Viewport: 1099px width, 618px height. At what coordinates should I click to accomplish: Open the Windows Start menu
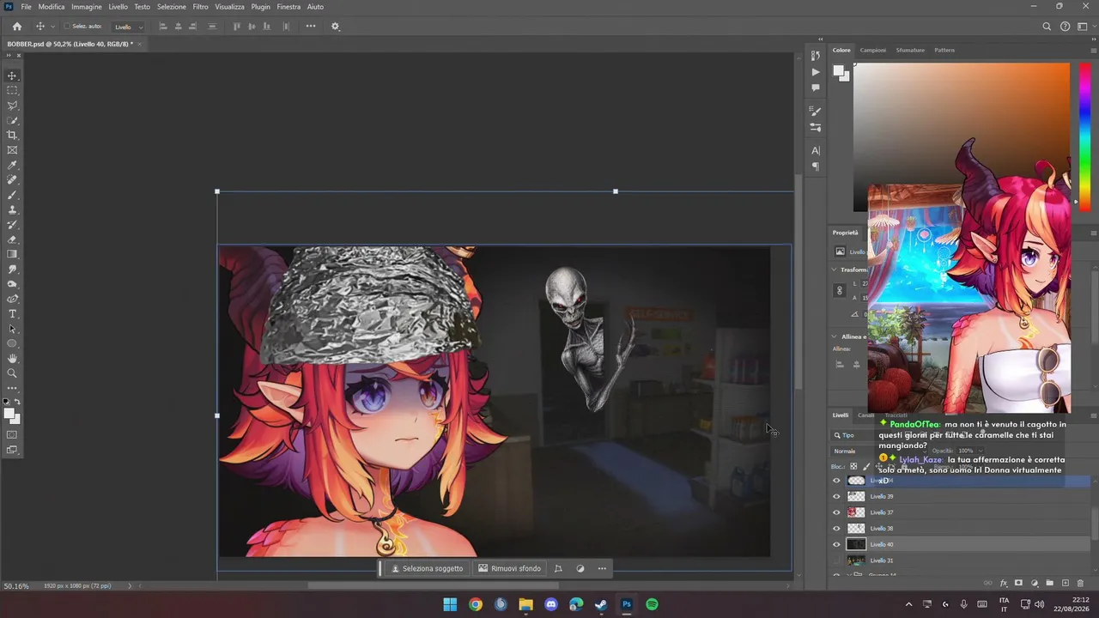pyautogui.click(x=450, y=604)
